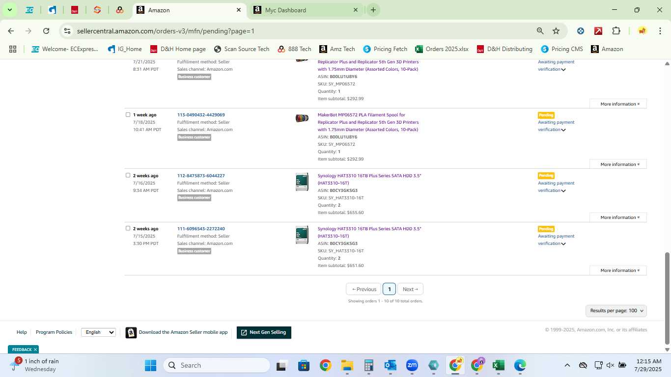Open Chrome's three-dot menu
The width and height of the screenshot is (671, 377).
[x=660, y=31]
